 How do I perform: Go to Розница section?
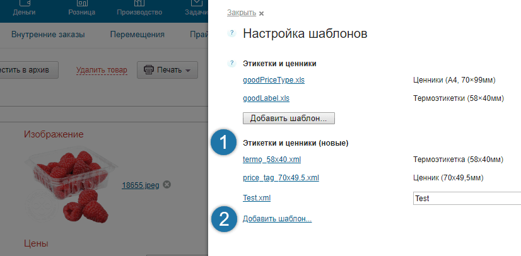(x=82, y=8)
